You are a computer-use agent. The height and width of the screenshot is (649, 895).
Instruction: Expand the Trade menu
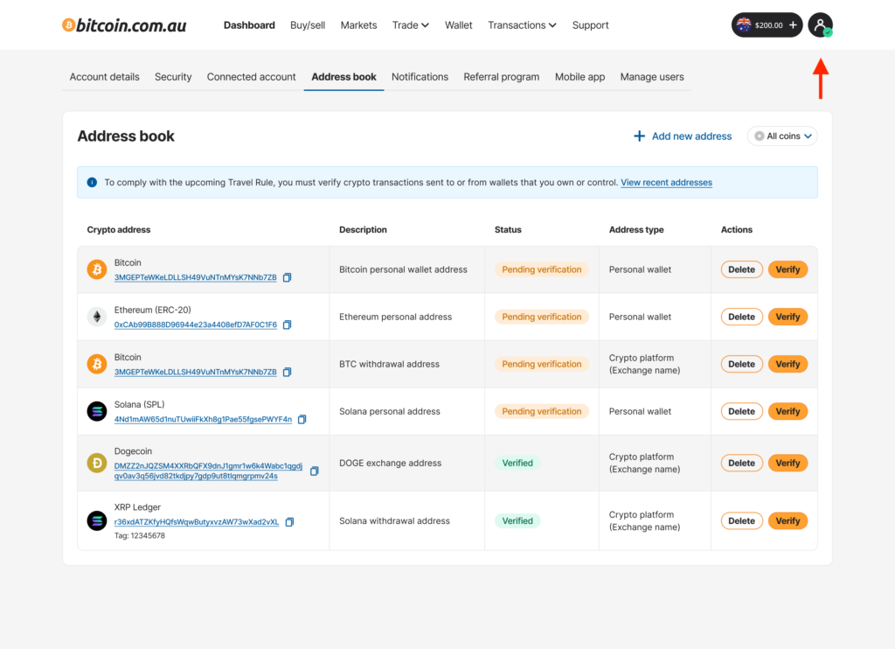pyautogui.click(x=411, y=25)
